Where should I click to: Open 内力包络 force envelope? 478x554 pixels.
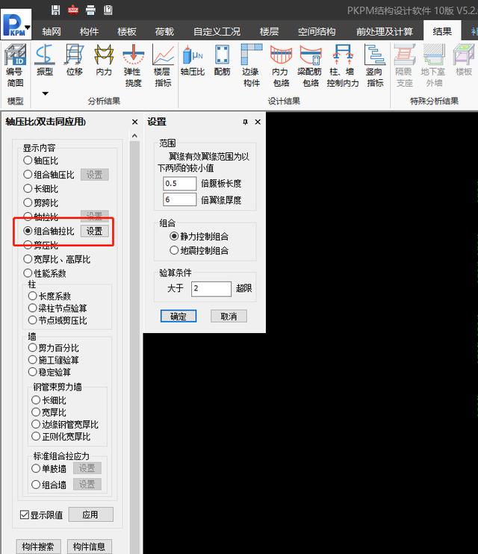[281, 66]
